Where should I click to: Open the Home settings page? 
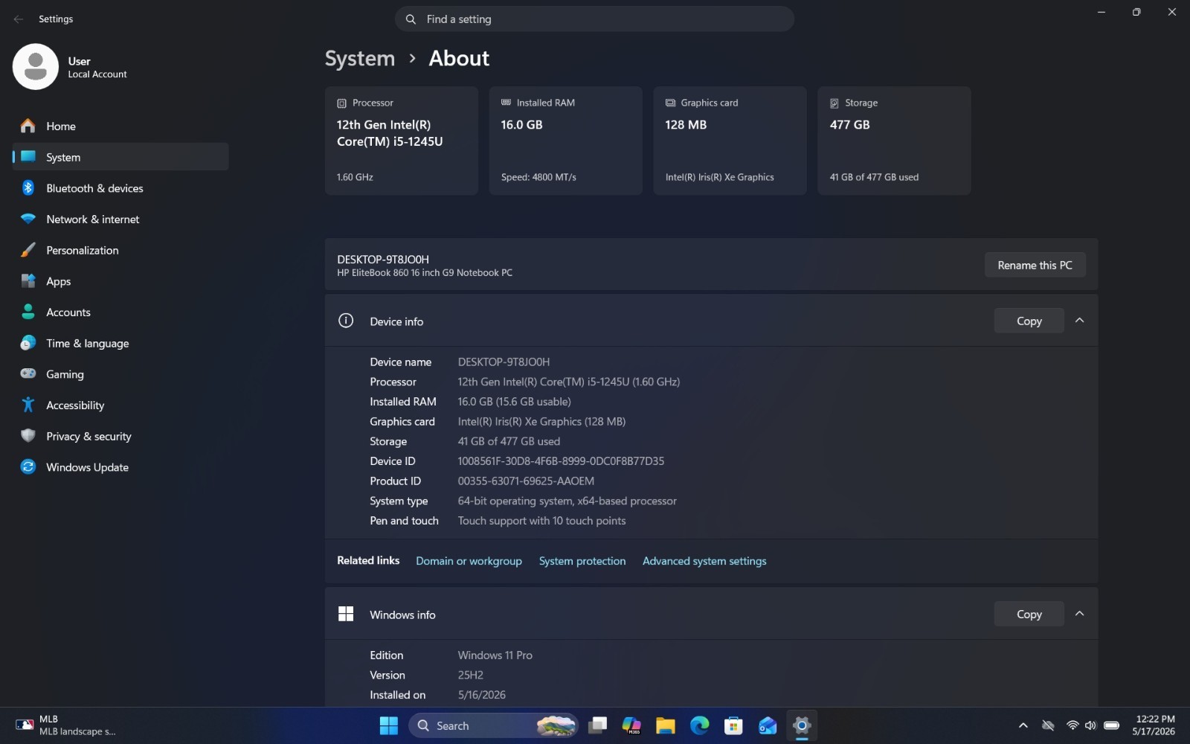(120, 126)
